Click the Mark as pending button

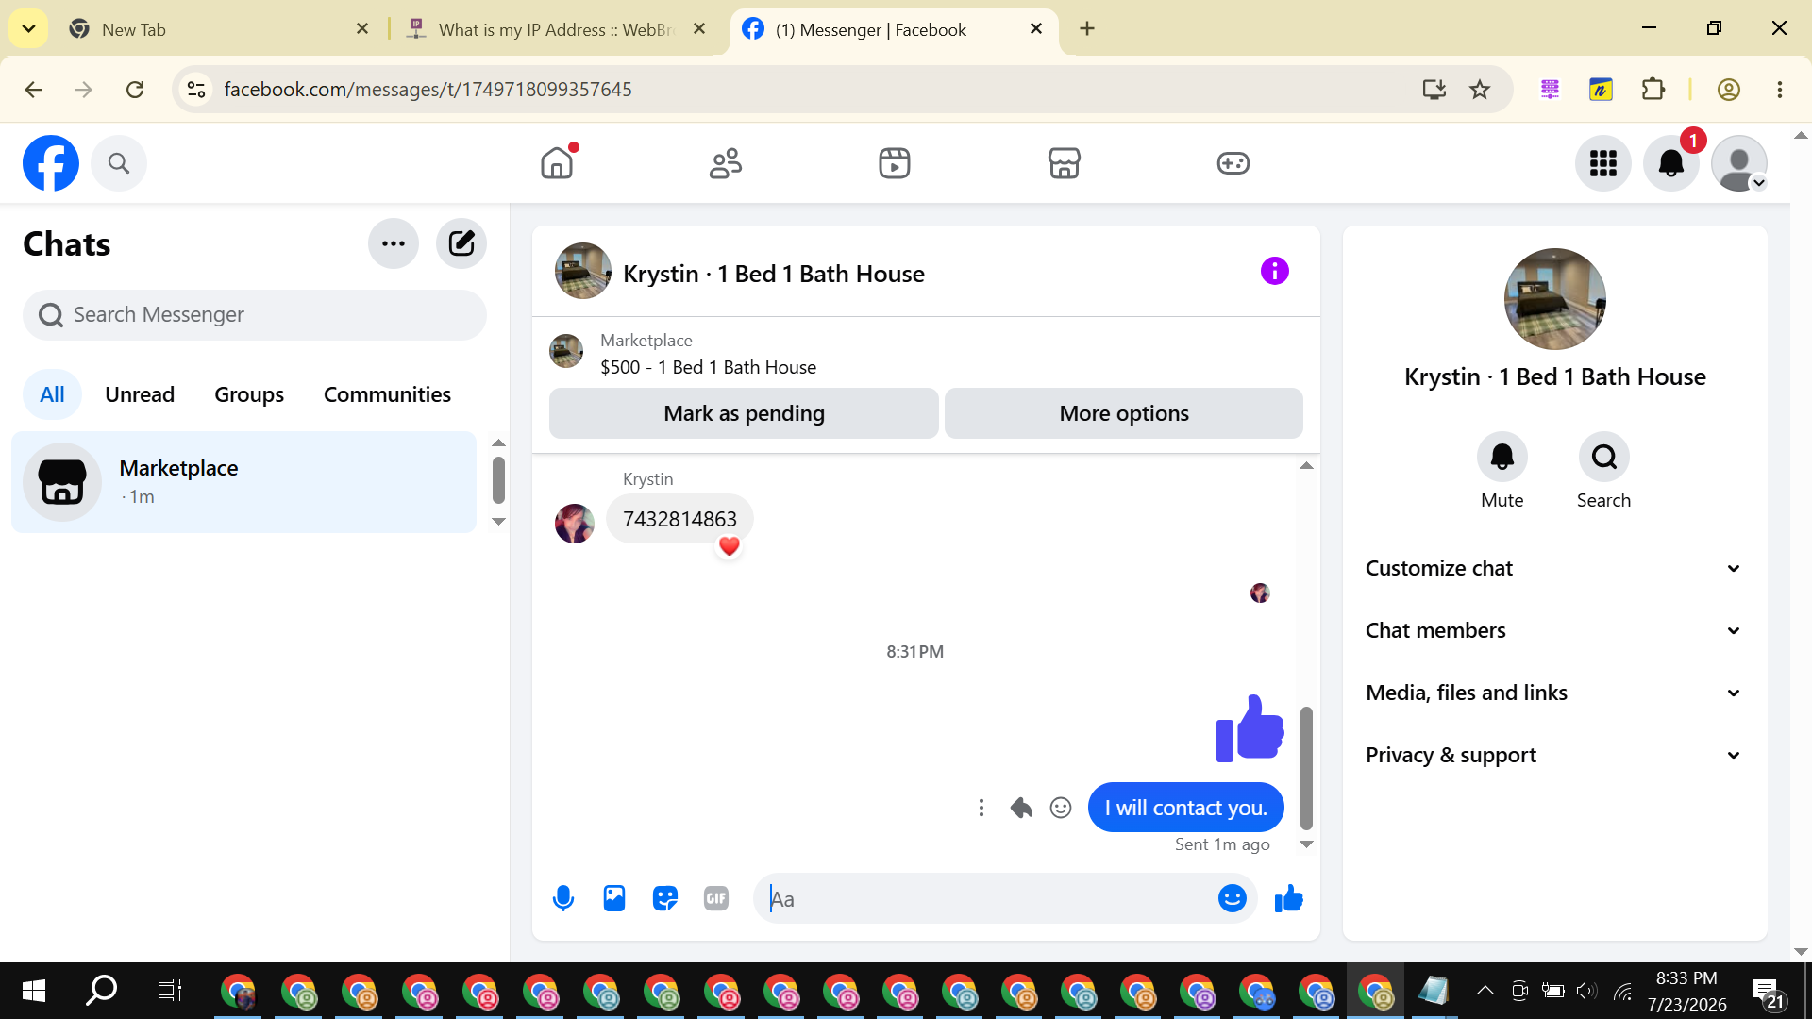pos(744,413)
